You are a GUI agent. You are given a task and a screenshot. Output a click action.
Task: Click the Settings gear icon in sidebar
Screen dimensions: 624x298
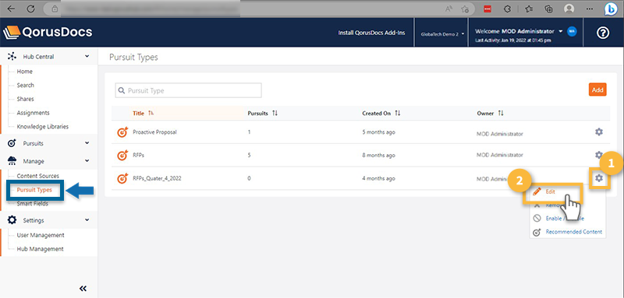point(12,220)
